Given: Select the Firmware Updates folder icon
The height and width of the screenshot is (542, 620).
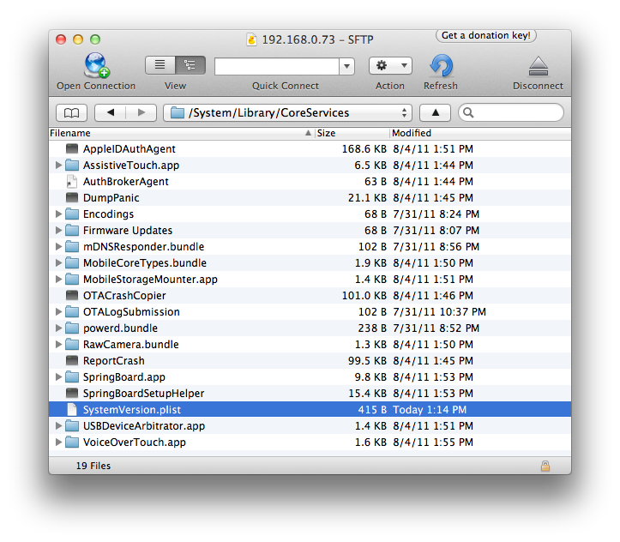Looking at the screenshot, I should click(72, 230).
